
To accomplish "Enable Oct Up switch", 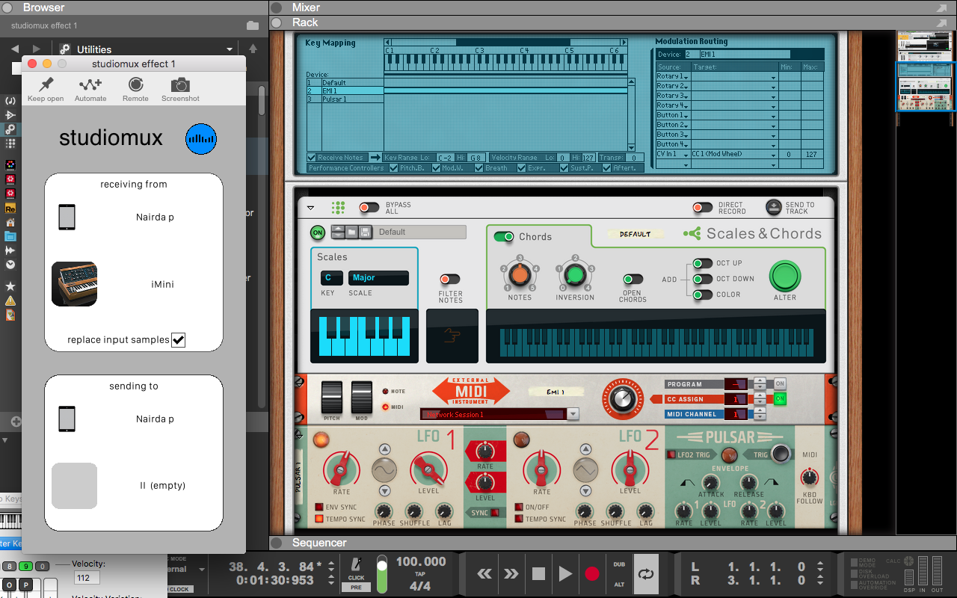I will click(702, 263).
